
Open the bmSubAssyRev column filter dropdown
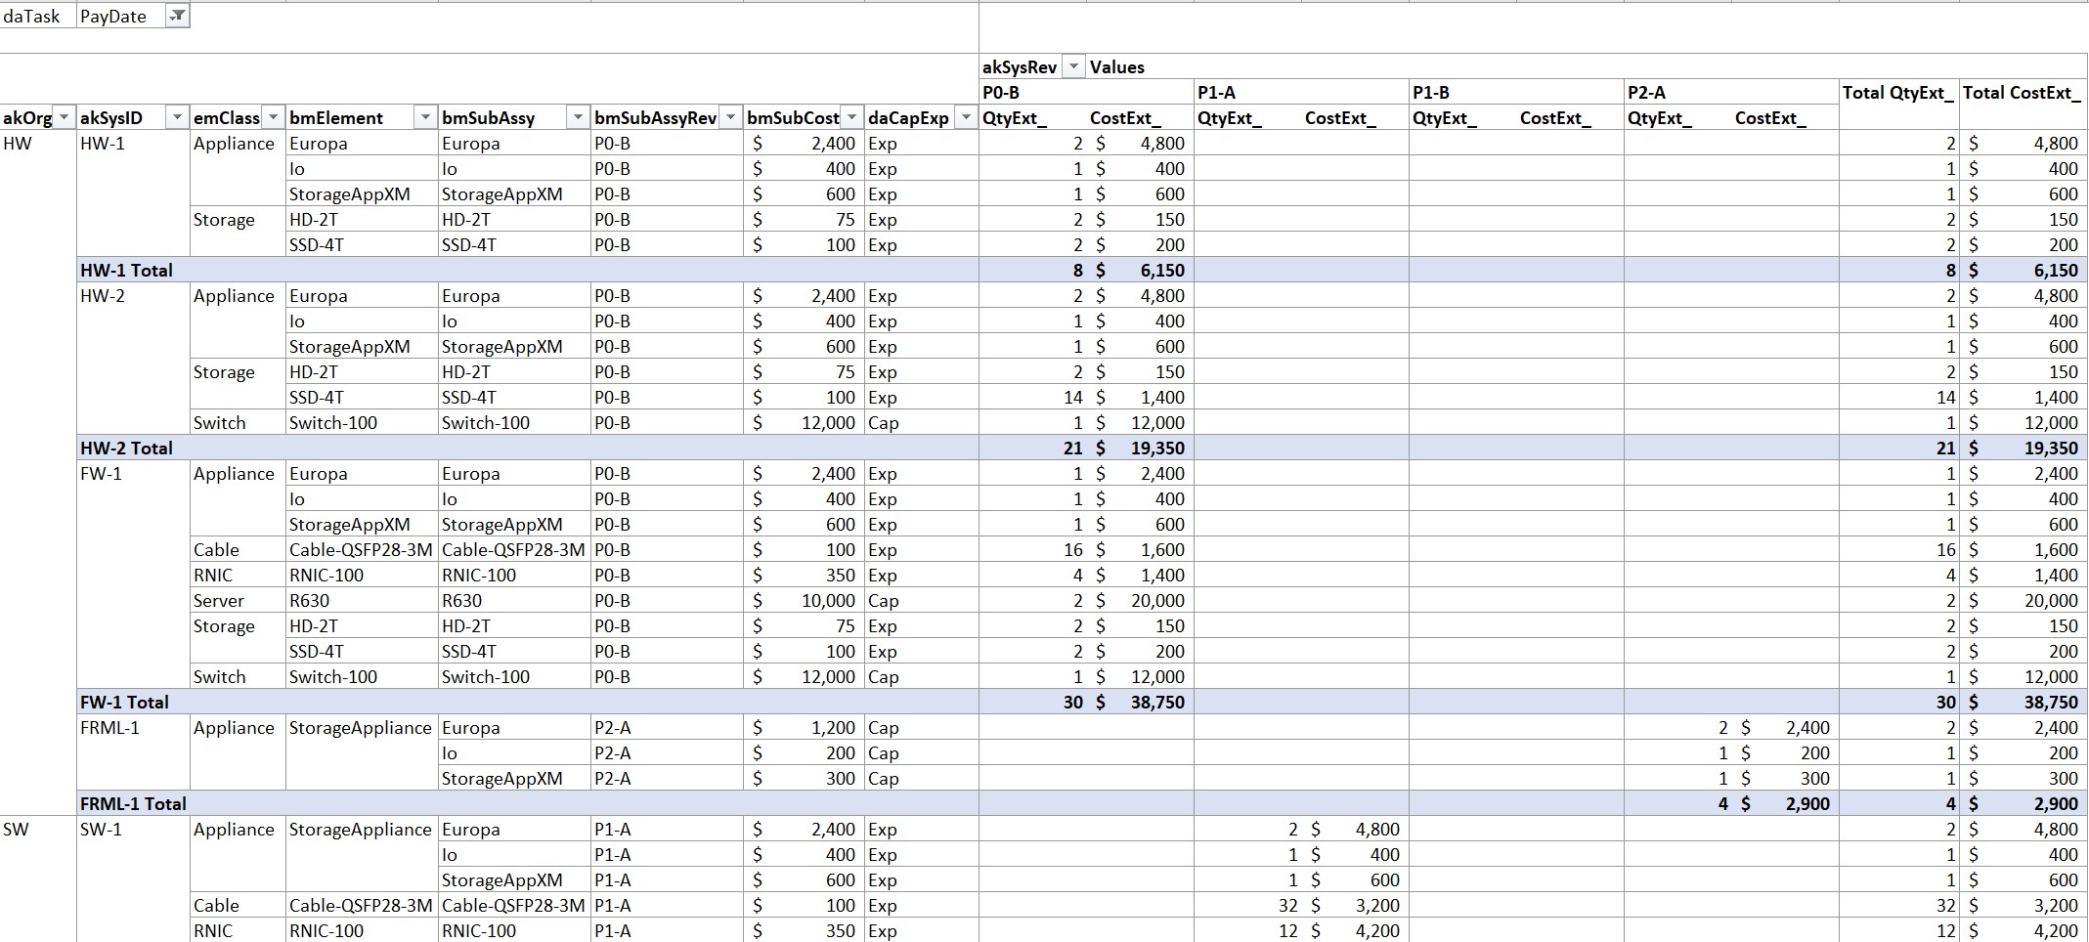tap(730, 118)
